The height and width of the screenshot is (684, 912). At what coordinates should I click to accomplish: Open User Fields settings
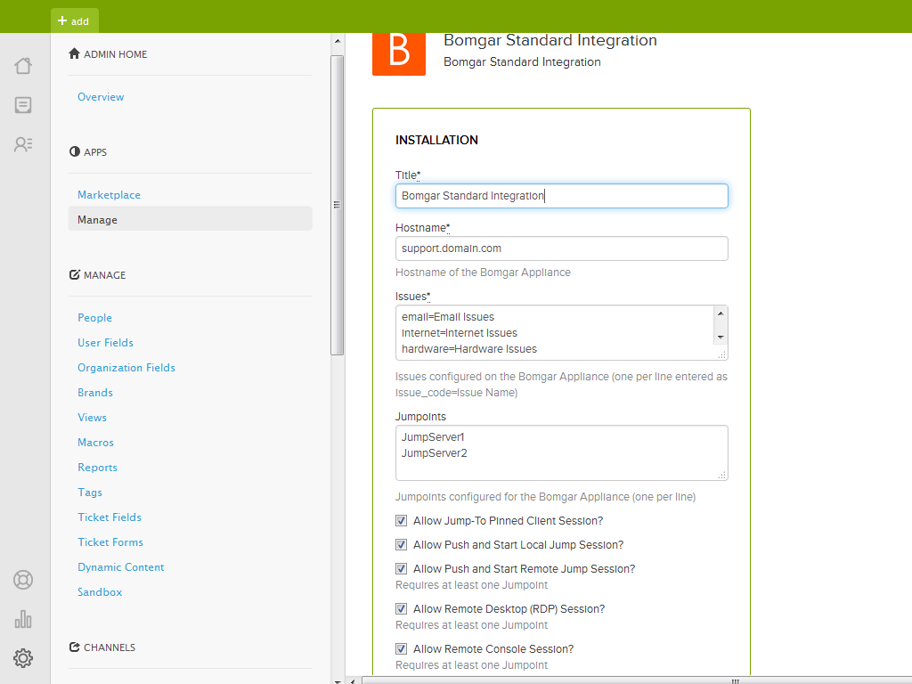(105, 343)
